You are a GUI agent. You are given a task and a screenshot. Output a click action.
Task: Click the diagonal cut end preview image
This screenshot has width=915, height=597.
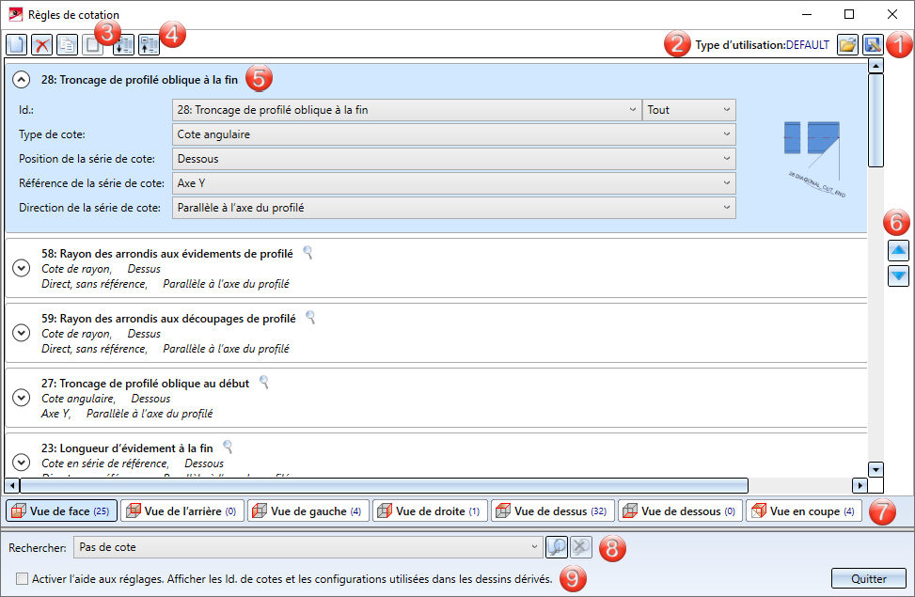814,159
